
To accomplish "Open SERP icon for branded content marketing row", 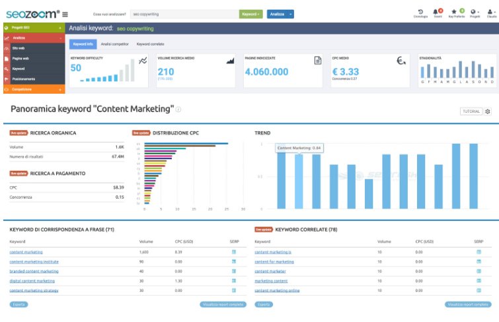I will pyautogui.click(x=234, y=271).
